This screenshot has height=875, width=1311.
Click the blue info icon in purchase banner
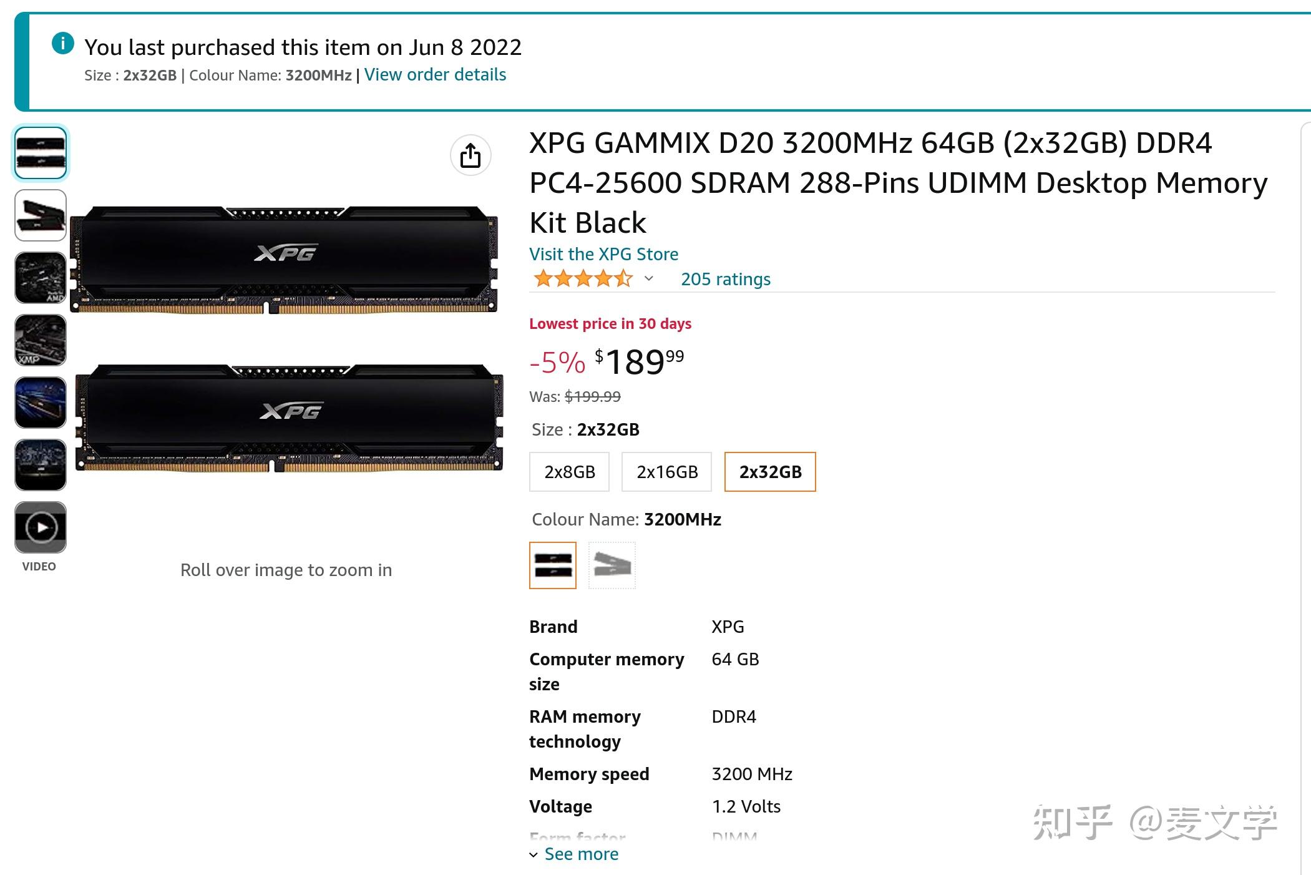coord(63,44)
